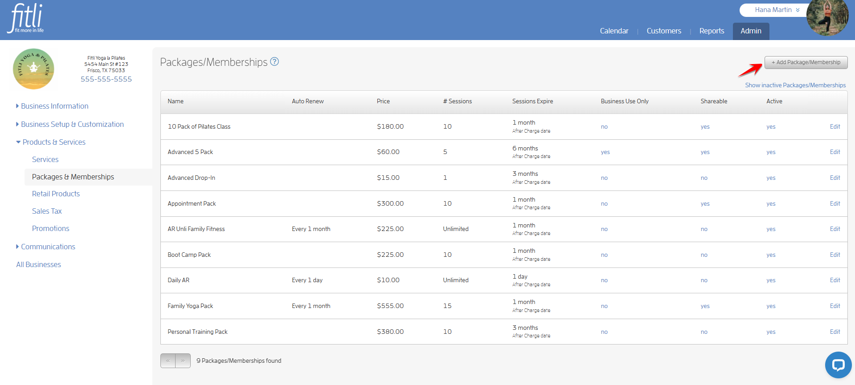Viewport: 855px width, 385px height.
Task: Click the Packages/Memberships page heading
Action: pos(213,62)
